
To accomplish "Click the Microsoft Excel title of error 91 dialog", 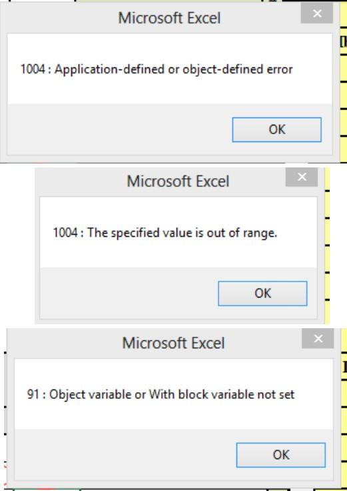I will click(x=173, y=343).
